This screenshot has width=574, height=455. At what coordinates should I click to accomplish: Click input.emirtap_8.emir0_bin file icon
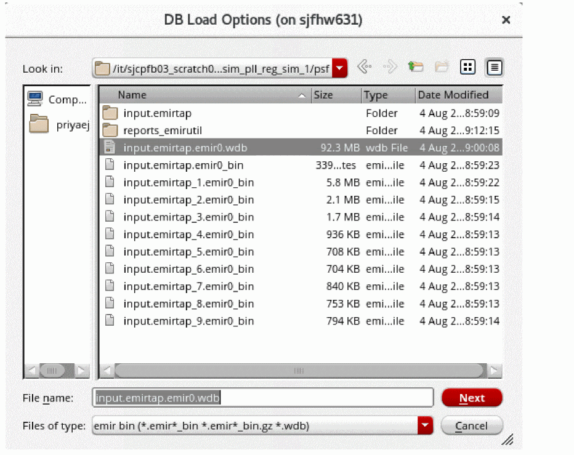point(110,303)
